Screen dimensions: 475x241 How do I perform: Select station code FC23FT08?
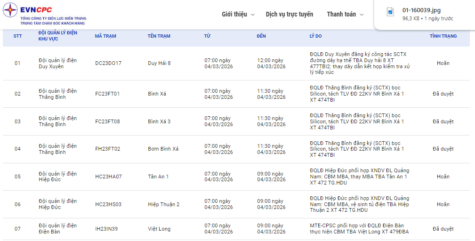coord(107,121)
